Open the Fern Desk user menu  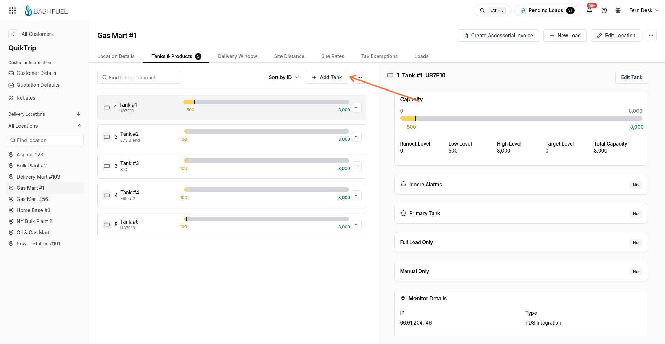643,10
